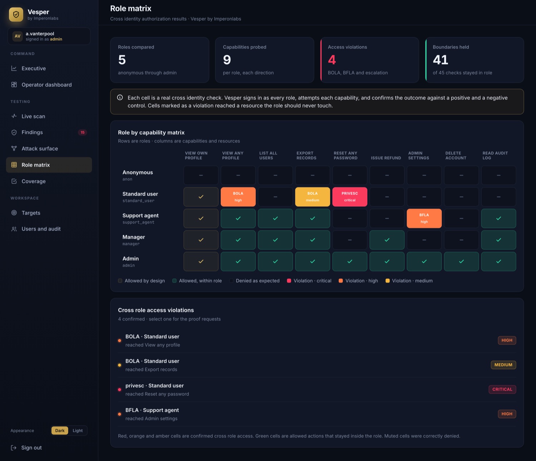
Task: Click the Users and audit people icon
Action: 14,229
